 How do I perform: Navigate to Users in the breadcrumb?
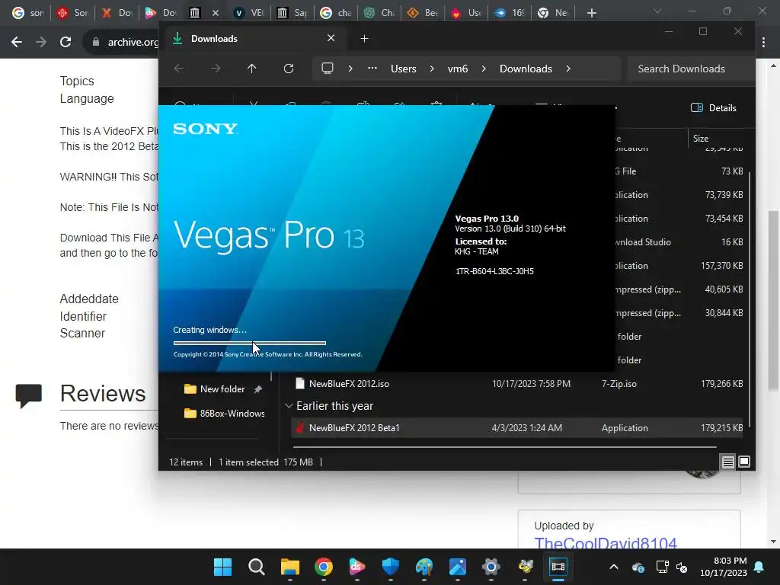404,69
